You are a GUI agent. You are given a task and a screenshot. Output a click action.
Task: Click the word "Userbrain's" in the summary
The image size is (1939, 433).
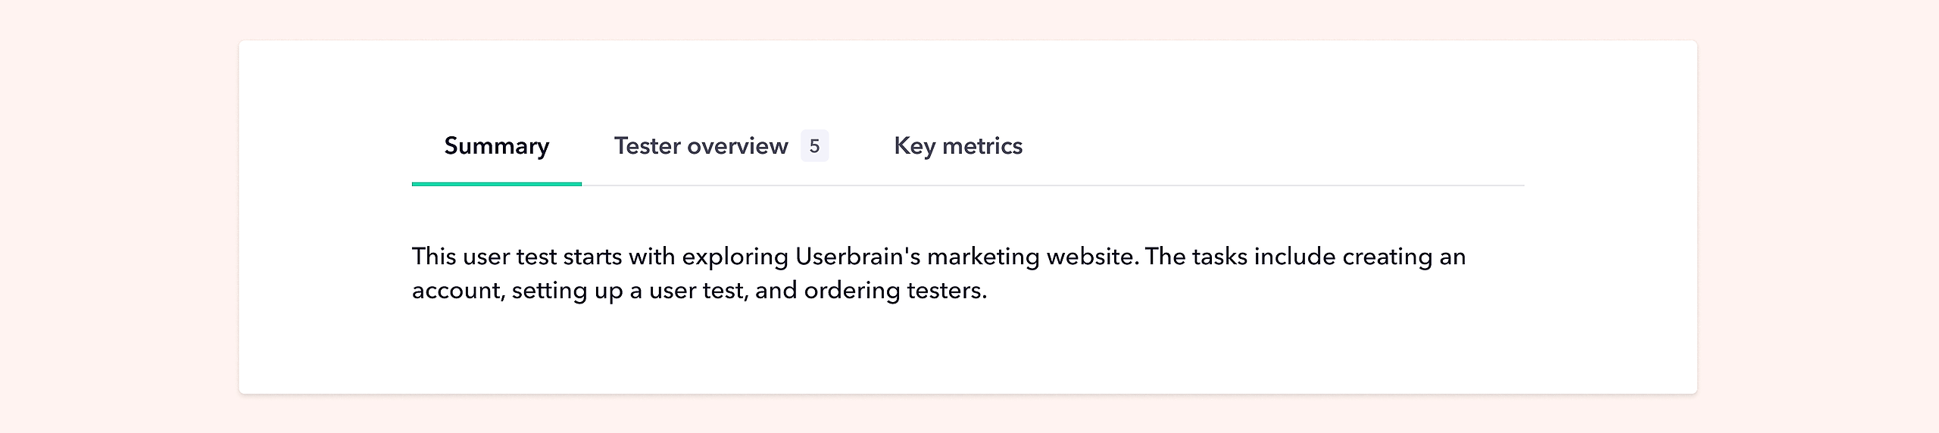(x=857, y=257)
